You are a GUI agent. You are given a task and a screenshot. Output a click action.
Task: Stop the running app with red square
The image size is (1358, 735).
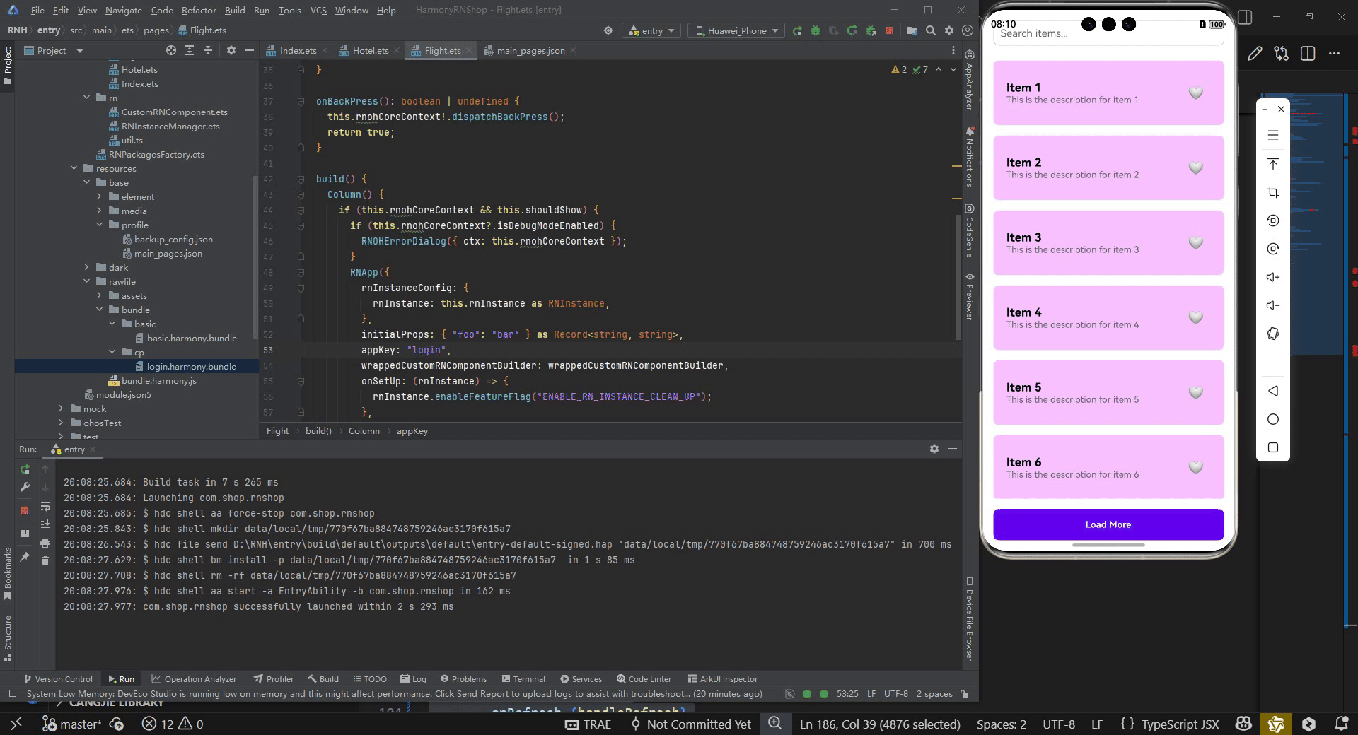click(889, 30)
